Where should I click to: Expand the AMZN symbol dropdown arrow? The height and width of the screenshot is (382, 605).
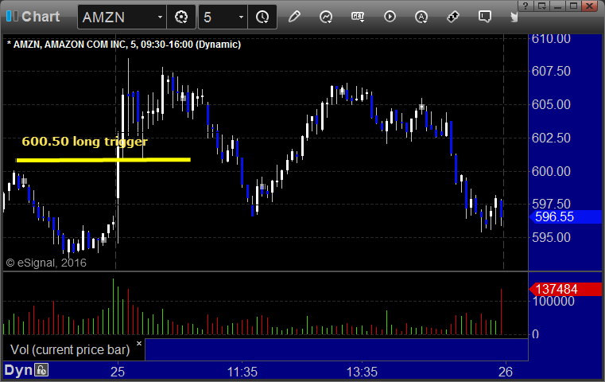coord(160,18)
